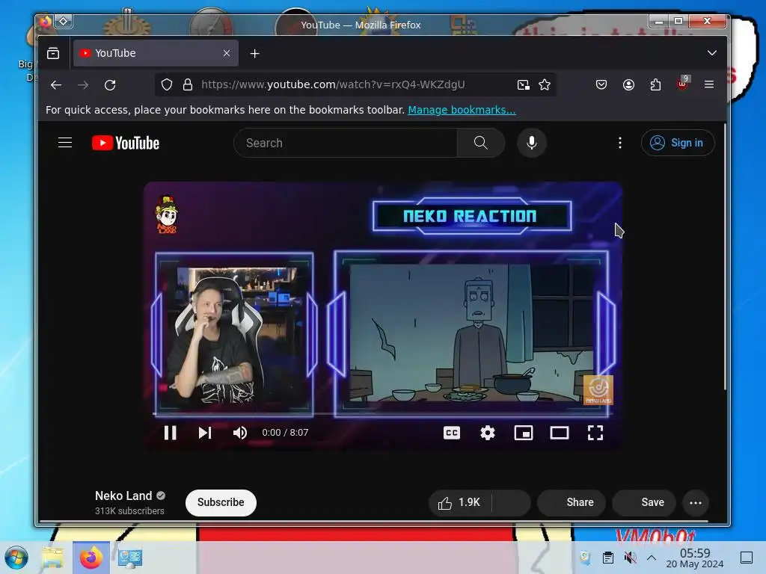
Task: Open more actions ellipsis menu
Action: [696, 503]
